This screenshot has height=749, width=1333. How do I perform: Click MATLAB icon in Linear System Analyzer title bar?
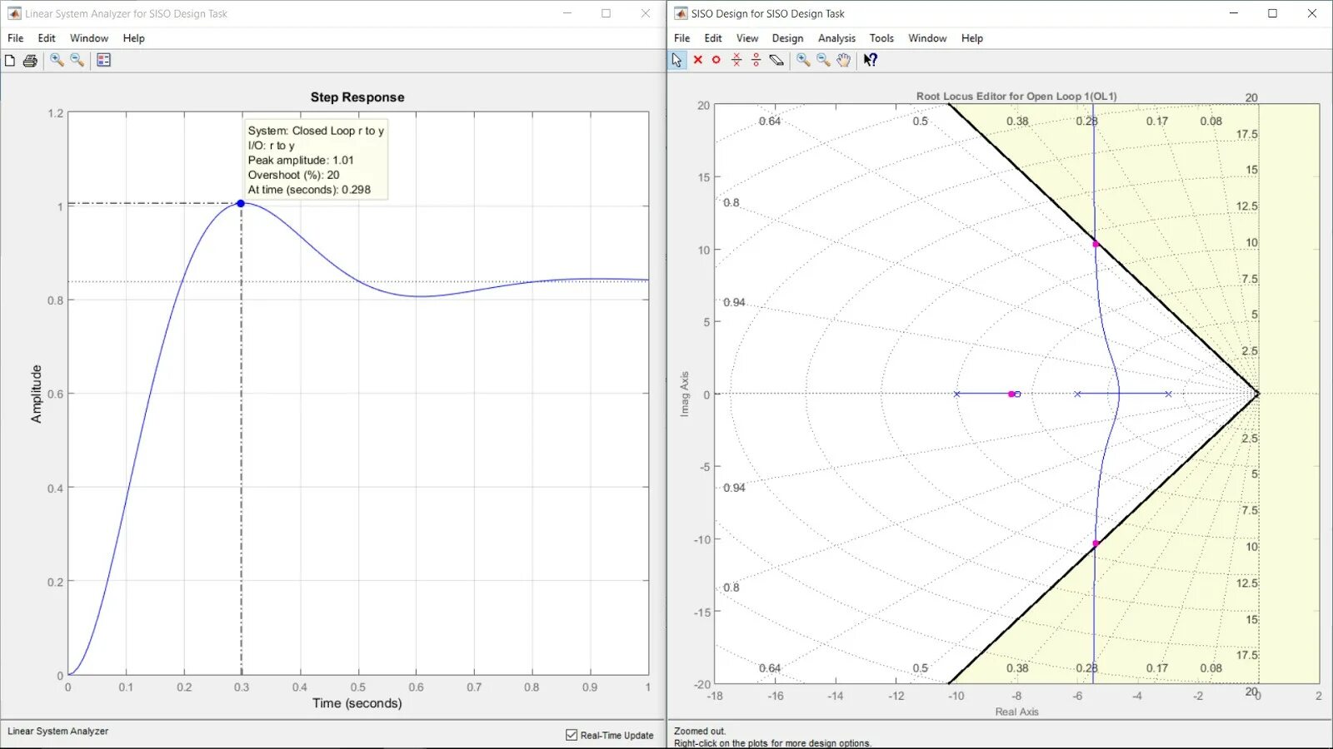[x=14, y=13]
